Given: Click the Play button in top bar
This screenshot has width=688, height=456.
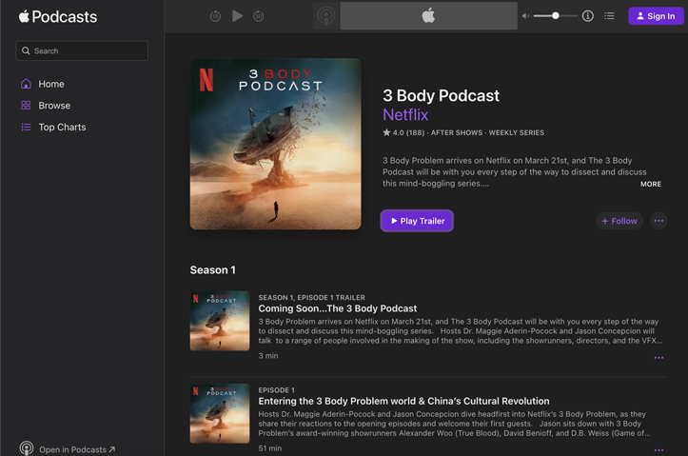Looking at the screenshot, I should [x=237, y=16].
